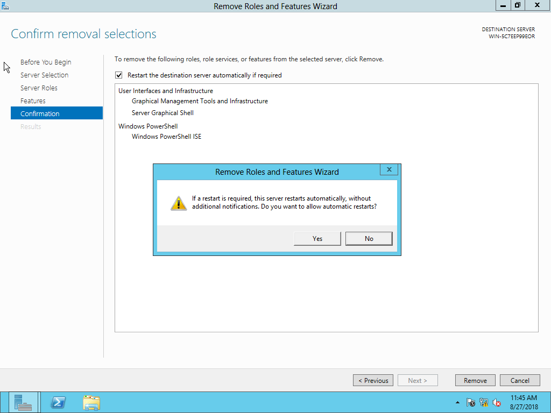This screenshot has width=551, height=413.
Task: Go back with the Previous button
Action: click(373, 380)
